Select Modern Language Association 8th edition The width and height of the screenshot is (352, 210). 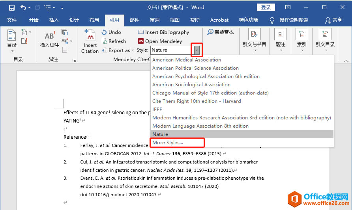tap(242, 126)
